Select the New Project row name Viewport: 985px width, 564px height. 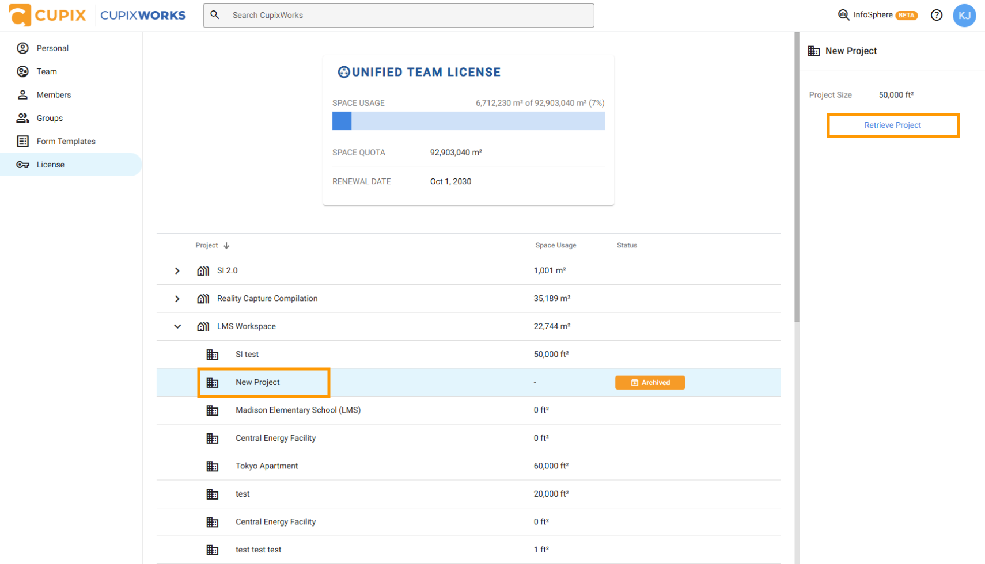coord(257,382)
